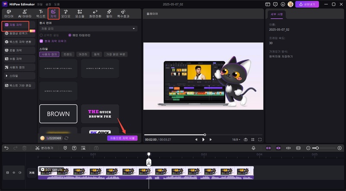Click the timeline zoom slider handle
Image resolution: width=346 pixels, height=191 pixels.
tap(317, 148)
